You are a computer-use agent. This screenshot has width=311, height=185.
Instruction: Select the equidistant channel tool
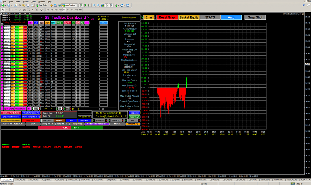pos(24,10)
